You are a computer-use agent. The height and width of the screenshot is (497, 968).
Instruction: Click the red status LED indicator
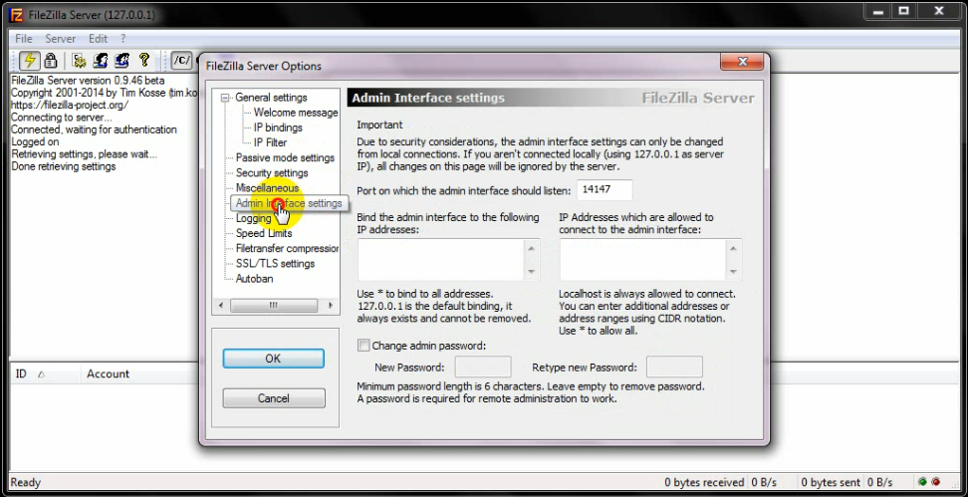[x=935, y=482]
